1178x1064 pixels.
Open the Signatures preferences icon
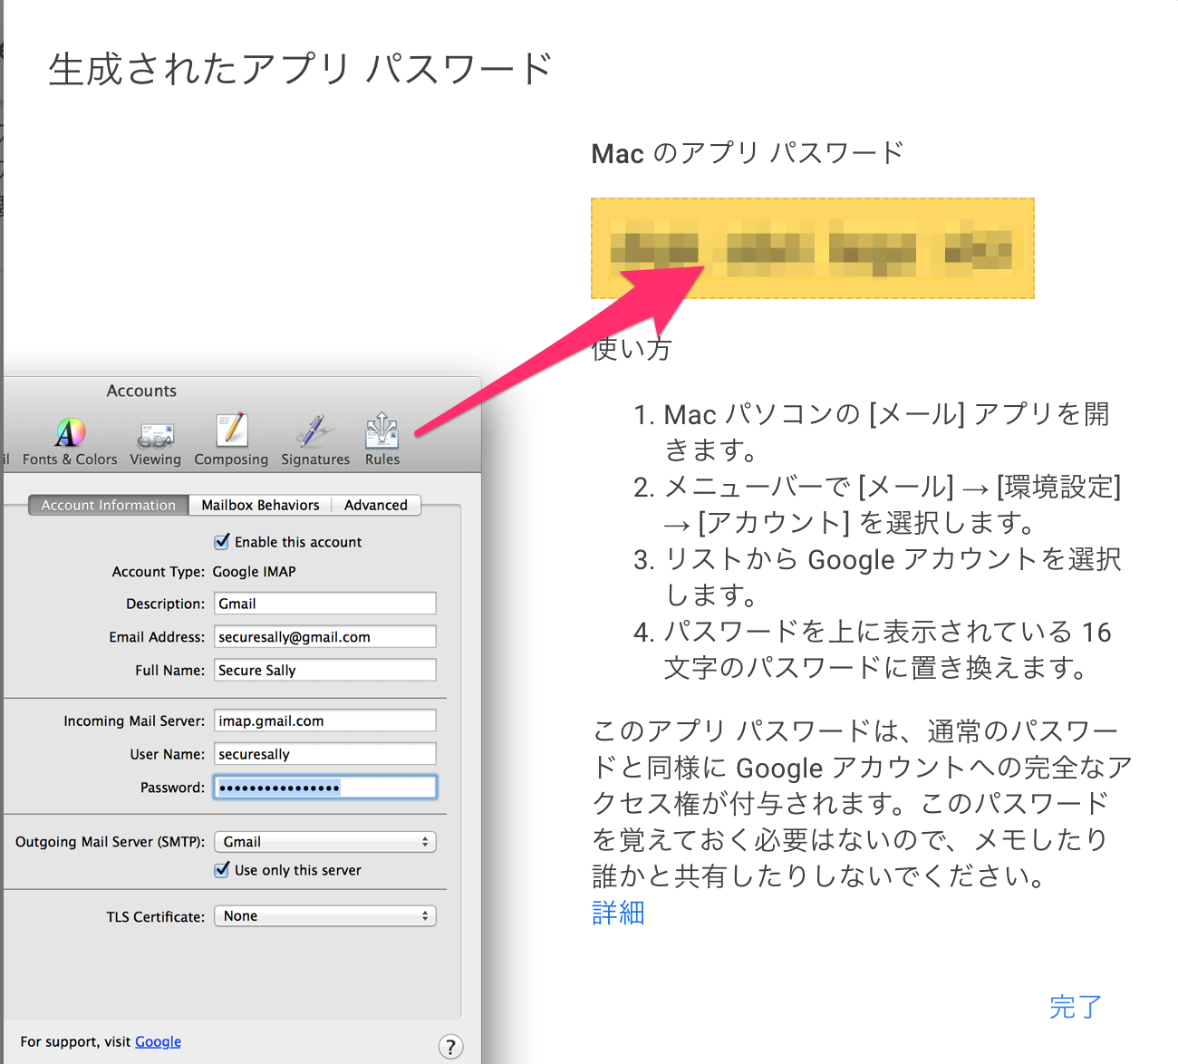tap(315, 441)
